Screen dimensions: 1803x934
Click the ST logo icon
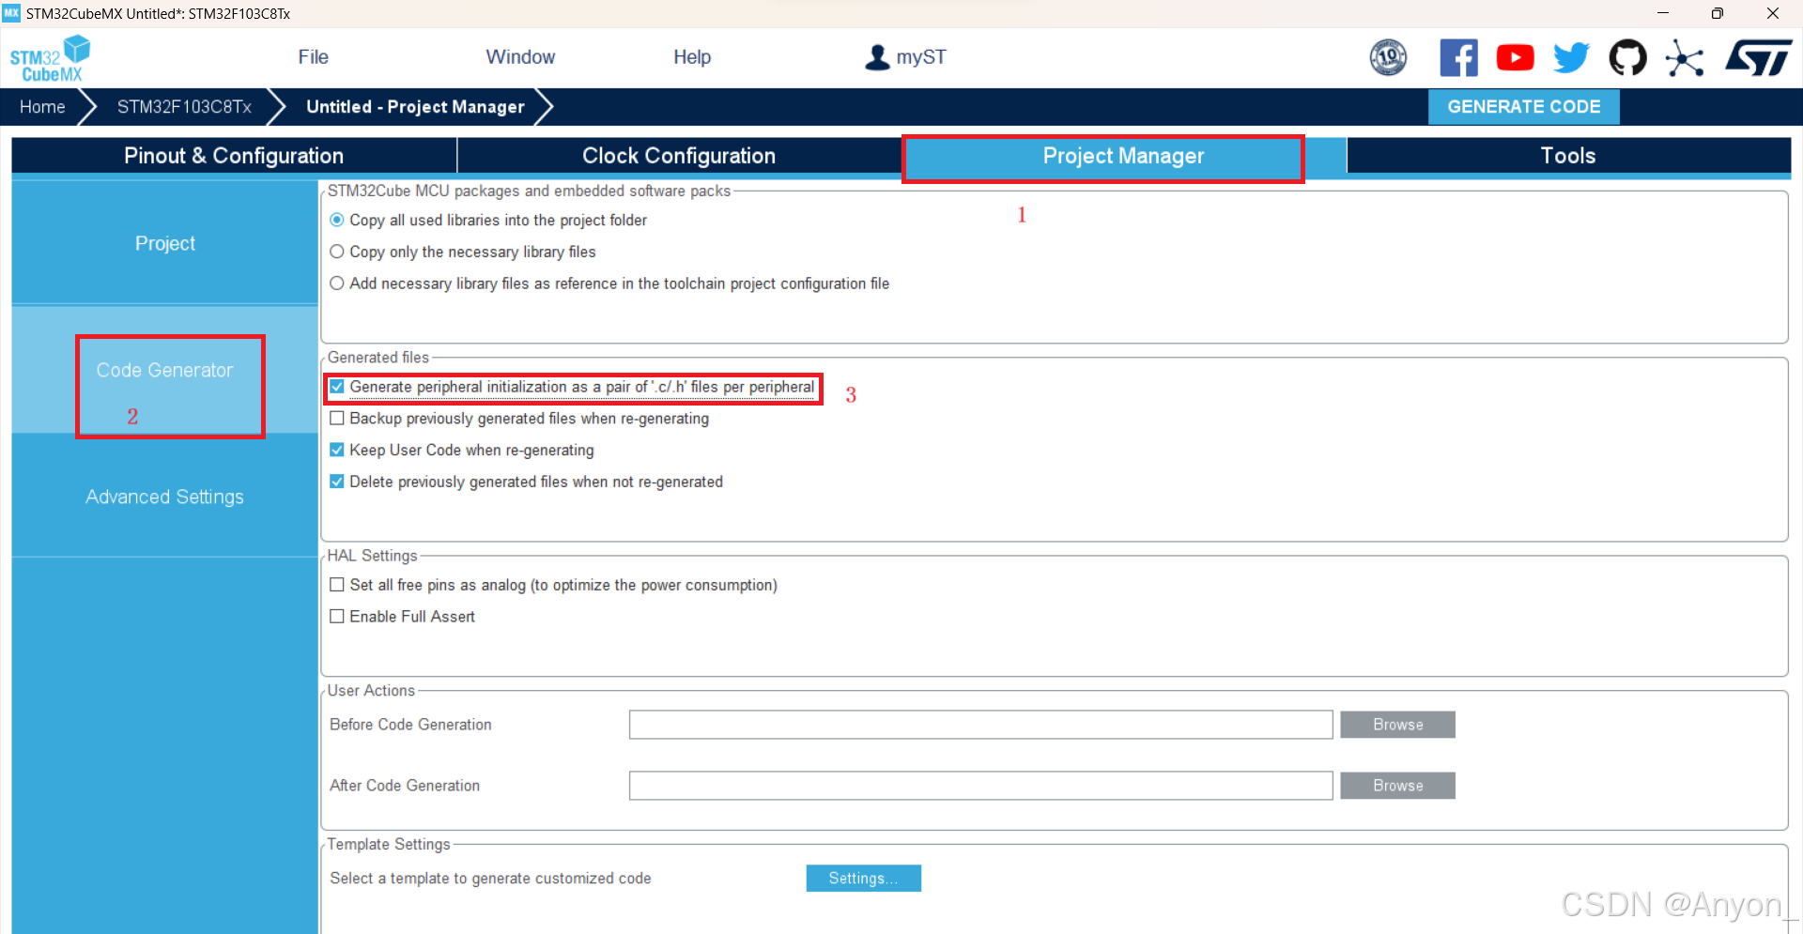(x=1758, y=57)
